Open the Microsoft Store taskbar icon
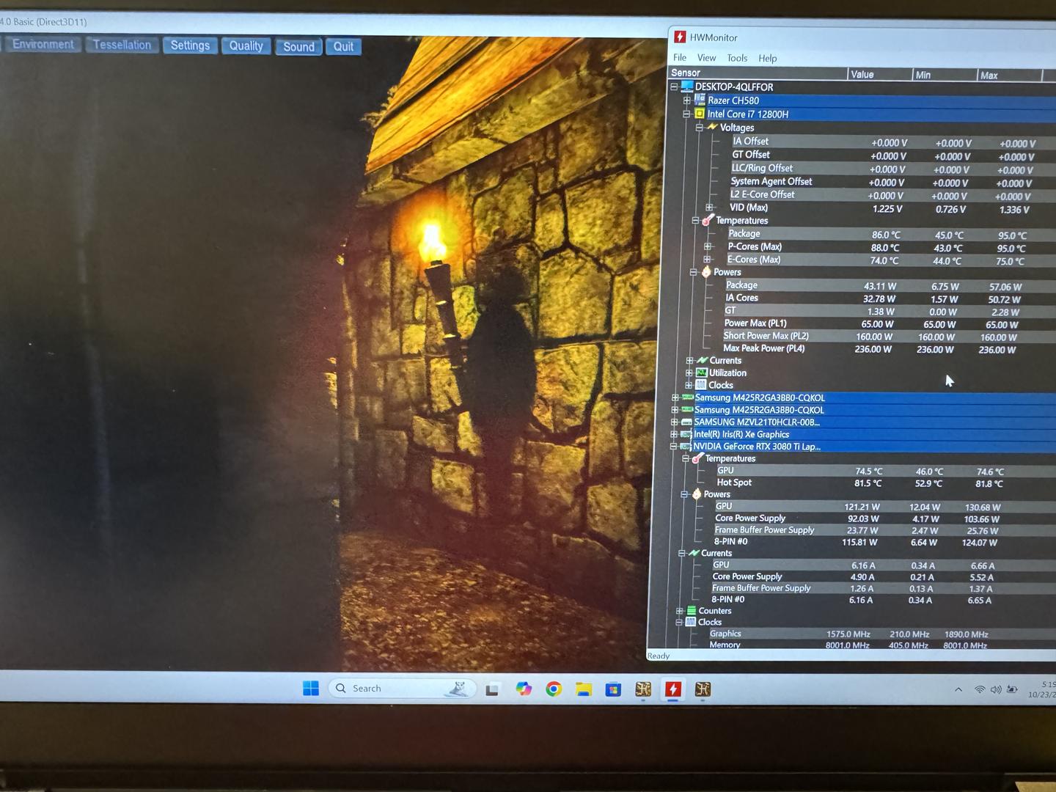Viewport: 1056px width, 792px height. point(613,689)
